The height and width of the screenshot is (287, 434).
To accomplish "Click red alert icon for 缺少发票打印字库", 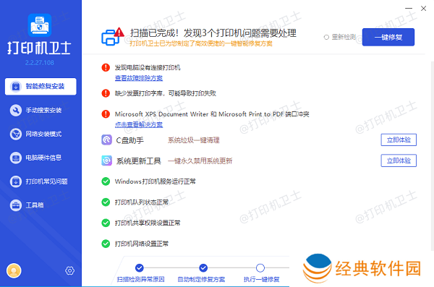I will [106, 93].
